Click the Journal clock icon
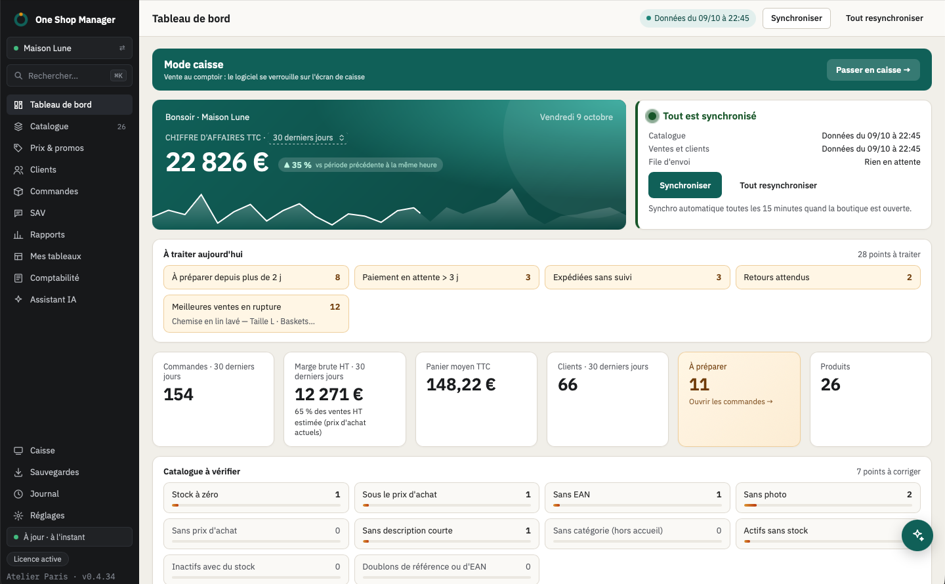 (x=18, y=494)
